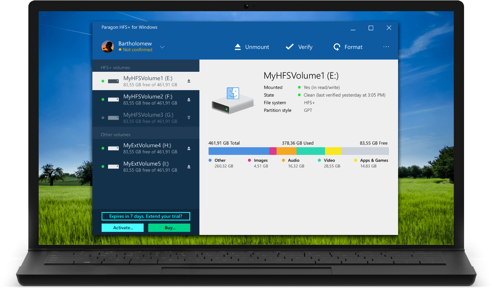The image size is (492, 288).
Task: Click the drive icon beside MyHFSVolume1 (E:)
Action: click(x=113, y=81)
